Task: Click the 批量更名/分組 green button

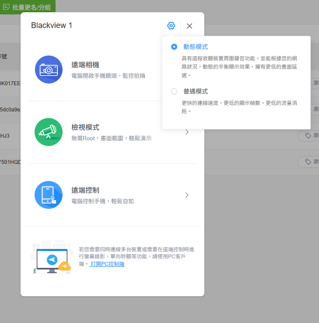Action: tap(28, 7)
